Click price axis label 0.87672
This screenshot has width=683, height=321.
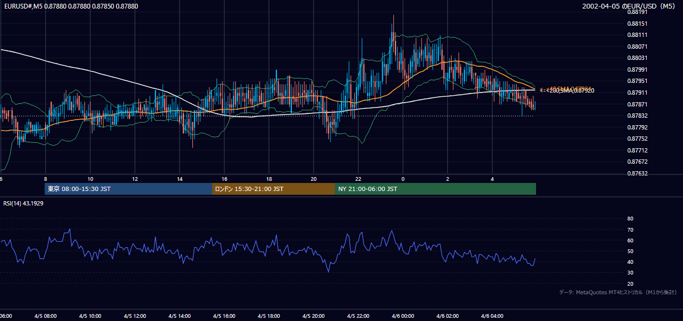637,162
